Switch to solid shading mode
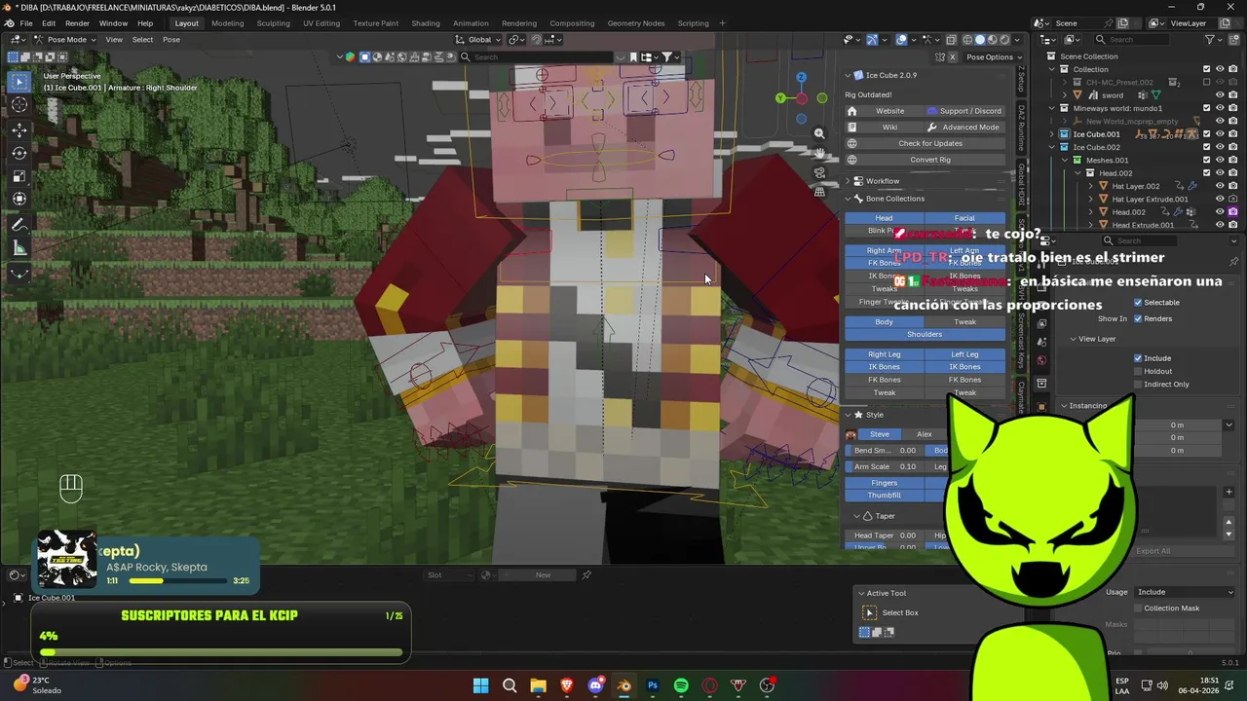 [x=981, y=40]
